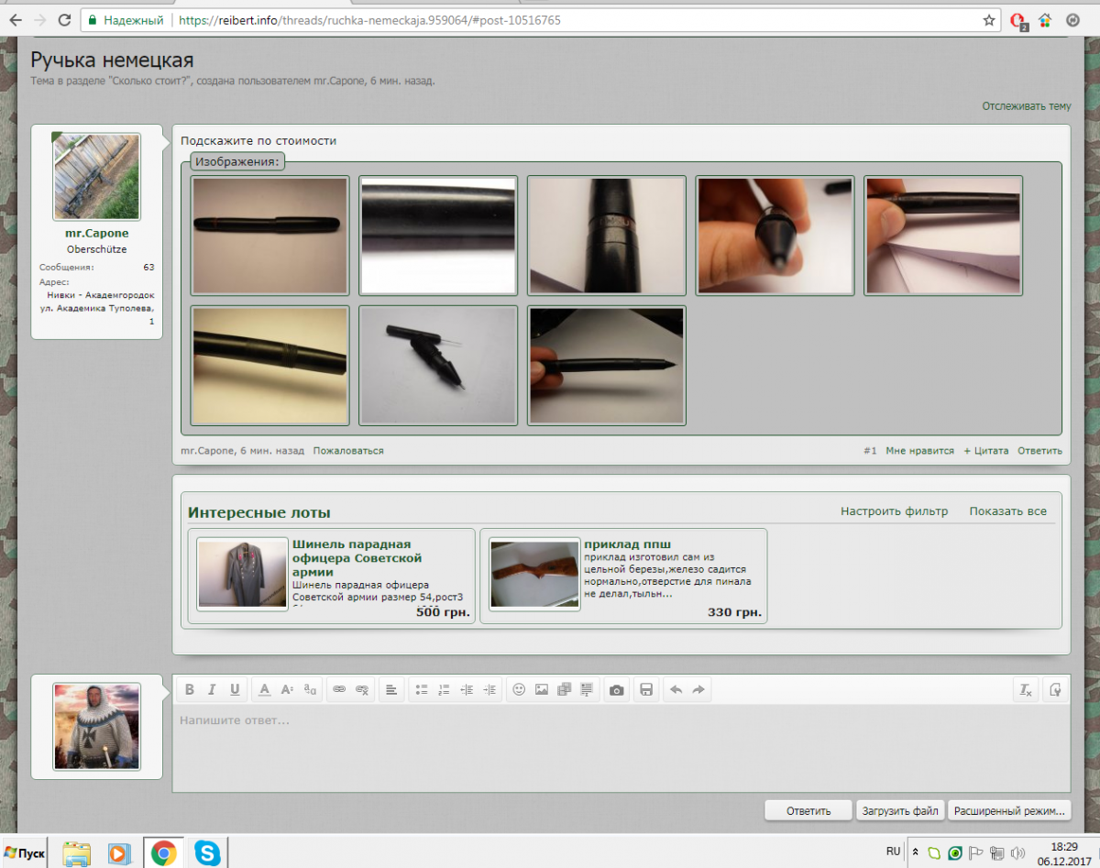This screenshot has width=1100, height=868.
Task: Insert an unordered bullet list
Action: click(x=422, y=689)
